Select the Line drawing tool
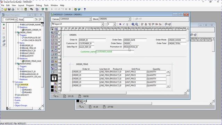Viewport: 222px width, 125px height. click(x=56, y=36)
